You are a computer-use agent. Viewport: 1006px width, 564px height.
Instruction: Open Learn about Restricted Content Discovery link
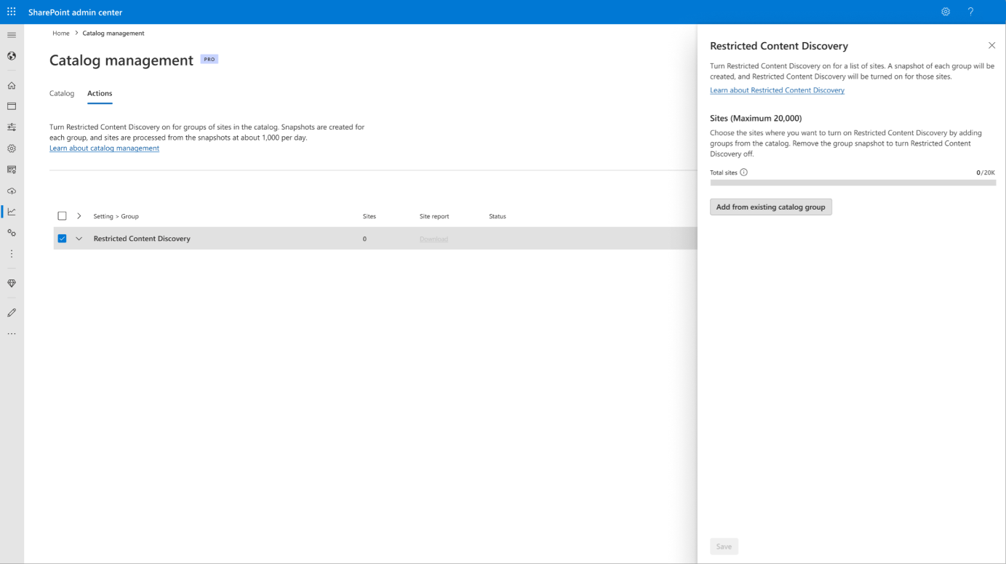click(777, 90)
